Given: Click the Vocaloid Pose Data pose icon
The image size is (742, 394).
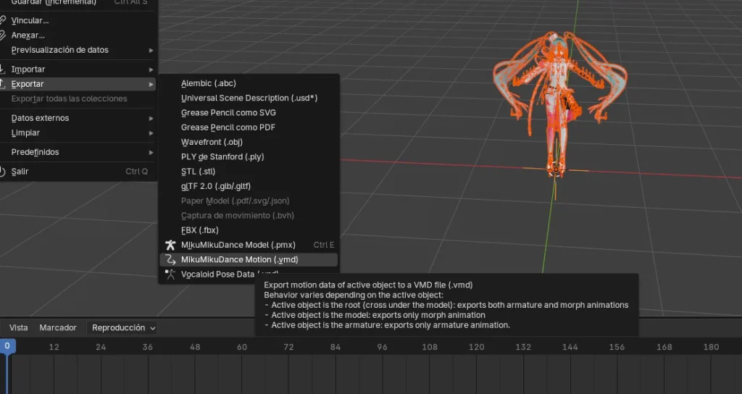Looking at the screenshot, I should coord(170,274).
